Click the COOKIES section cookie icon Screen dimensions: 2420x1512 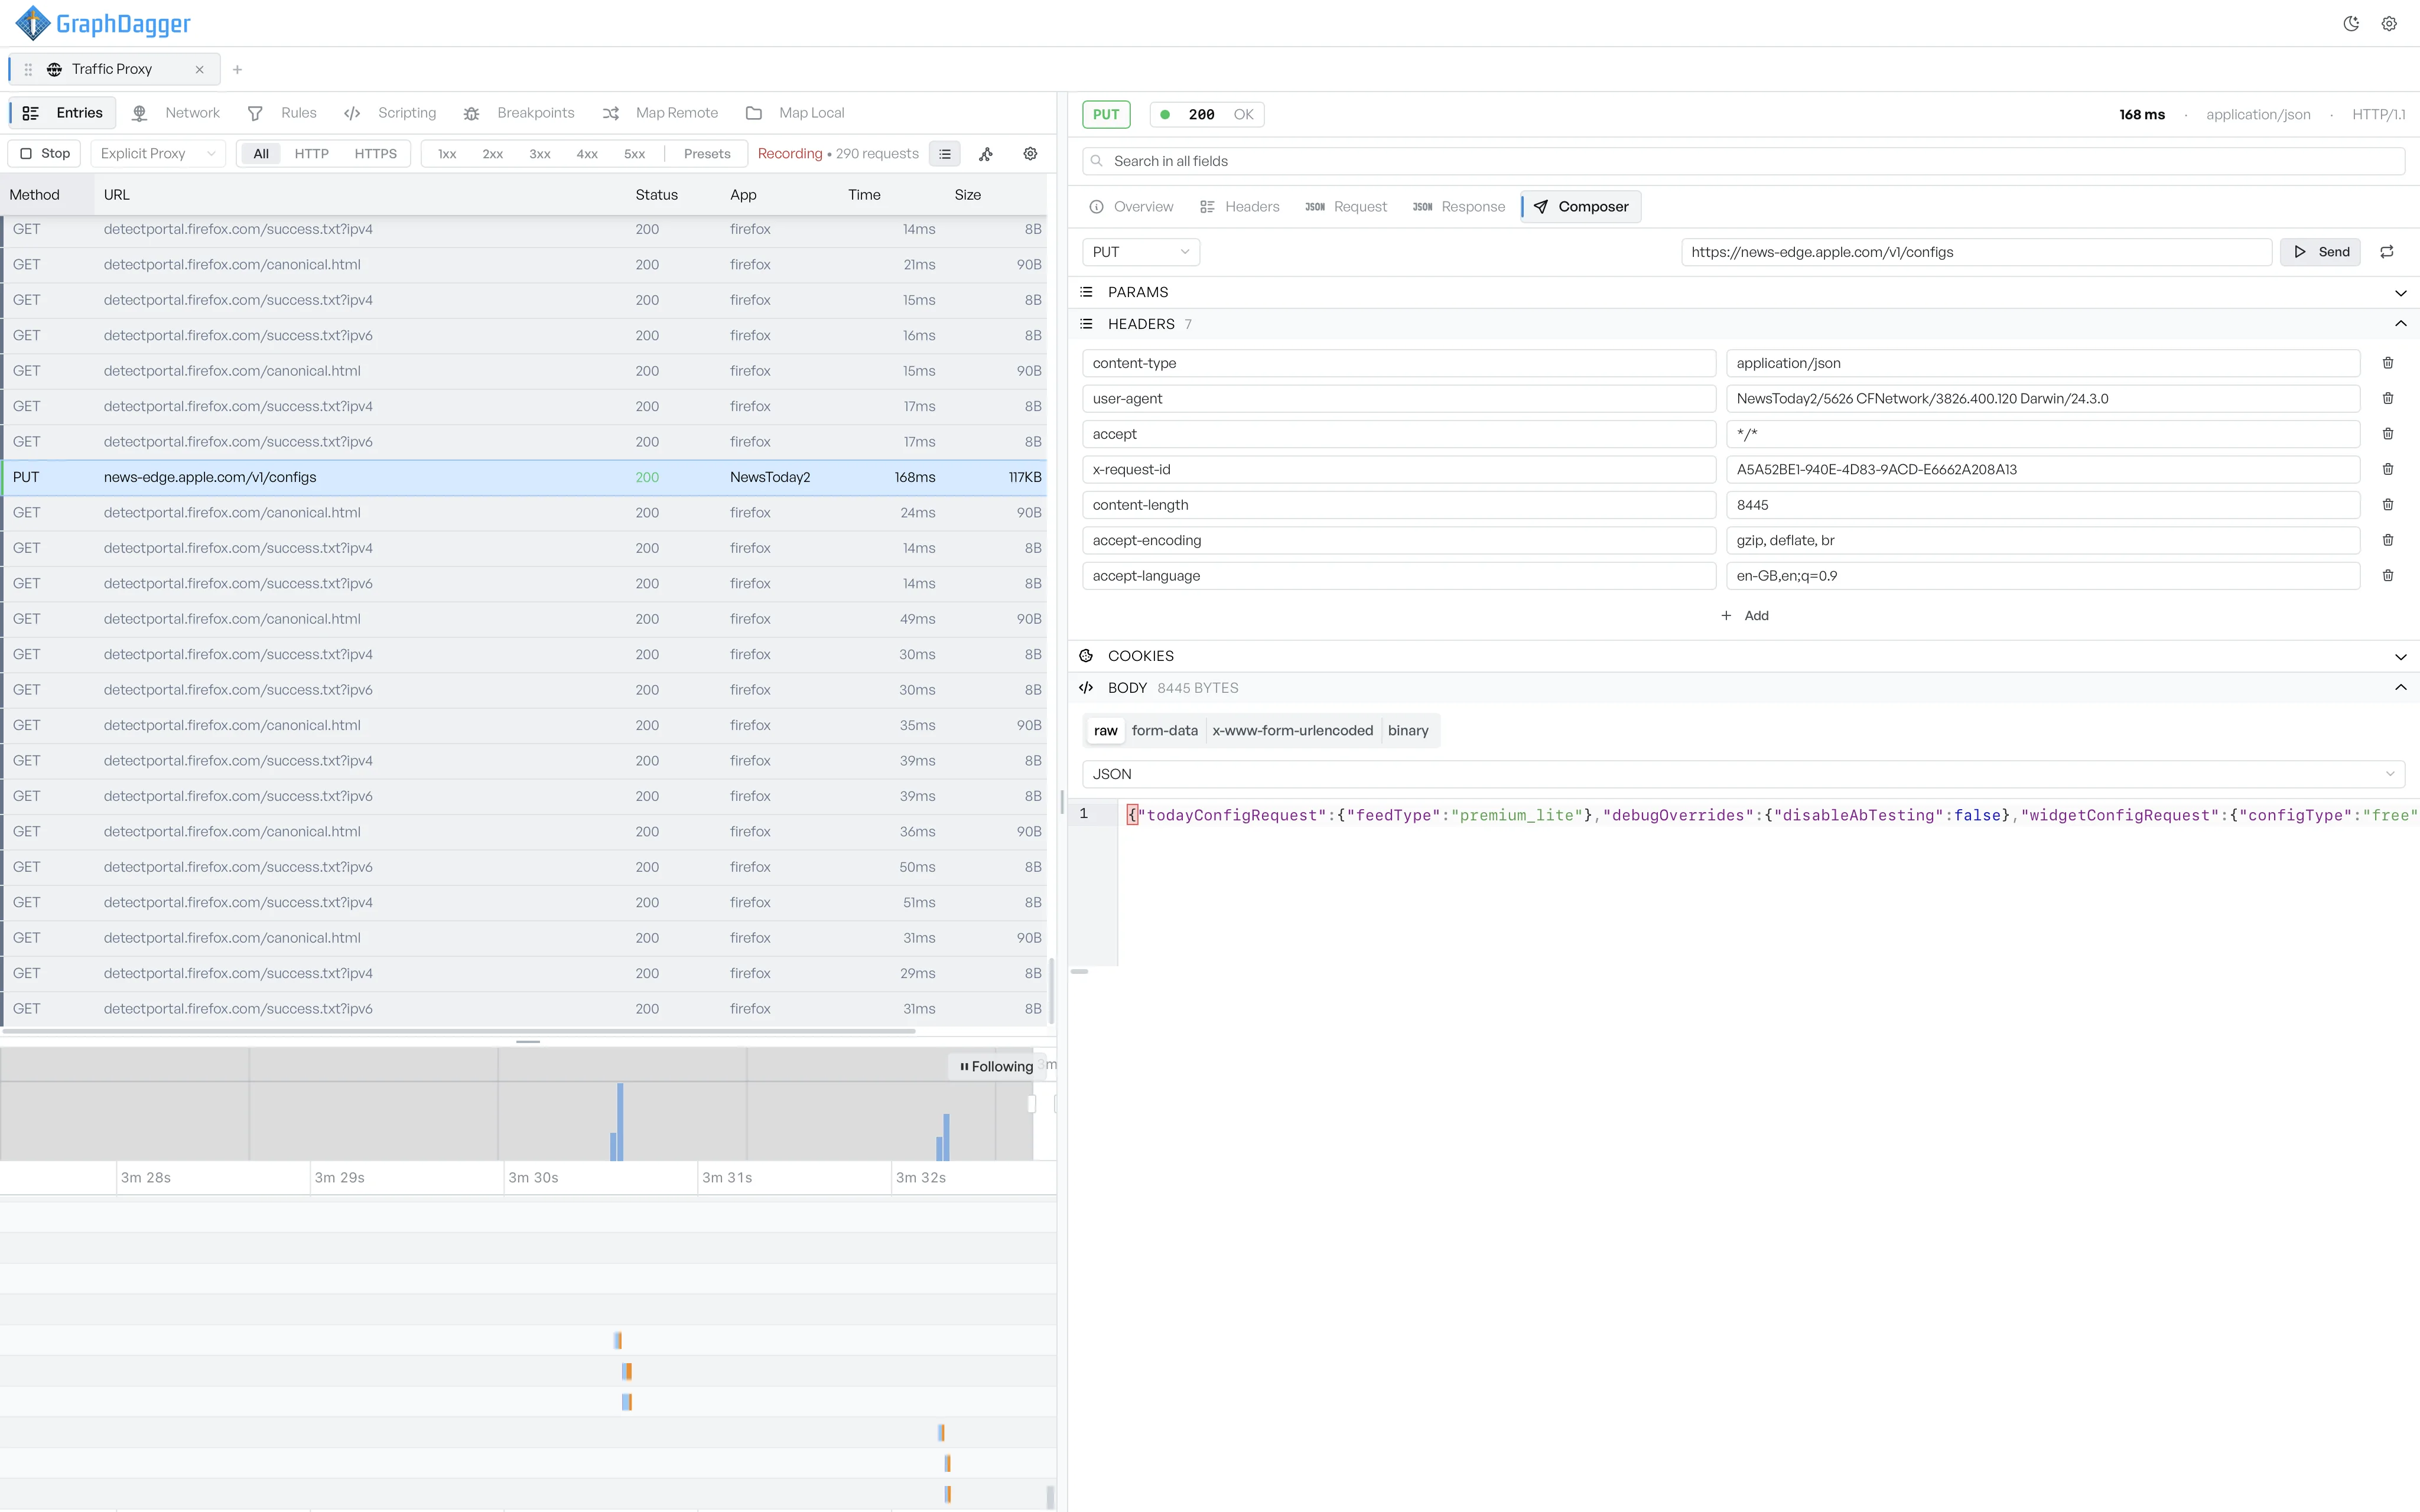pos(1086,656)
